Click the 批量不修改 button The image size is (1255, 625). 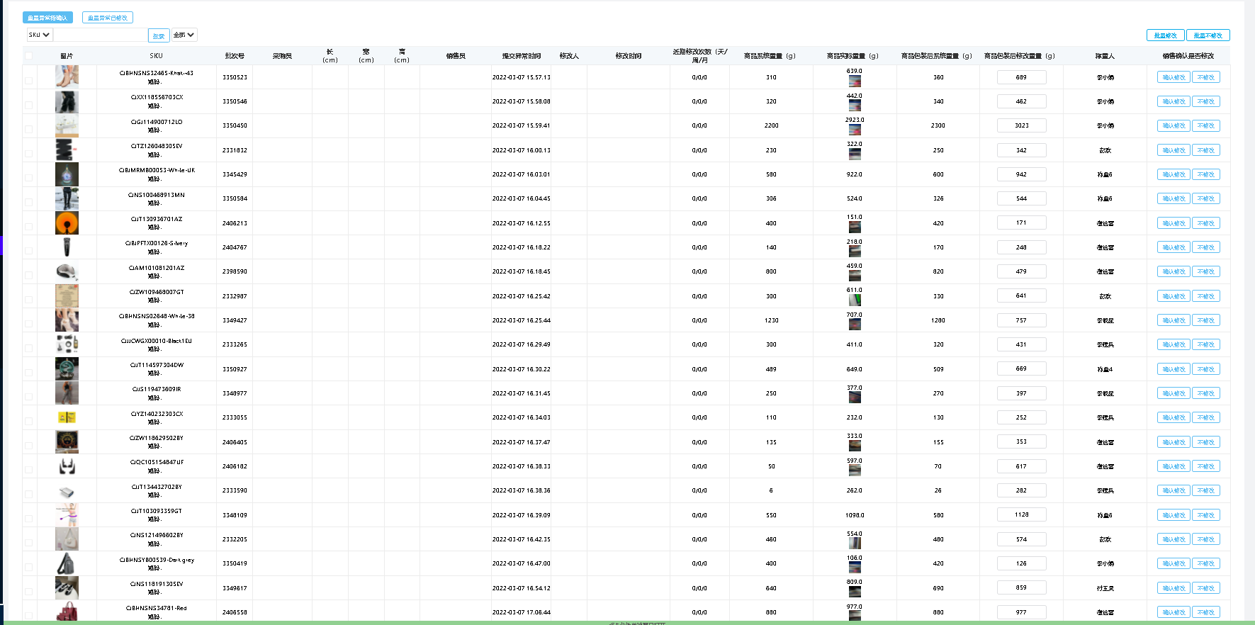coord(1208,35)
